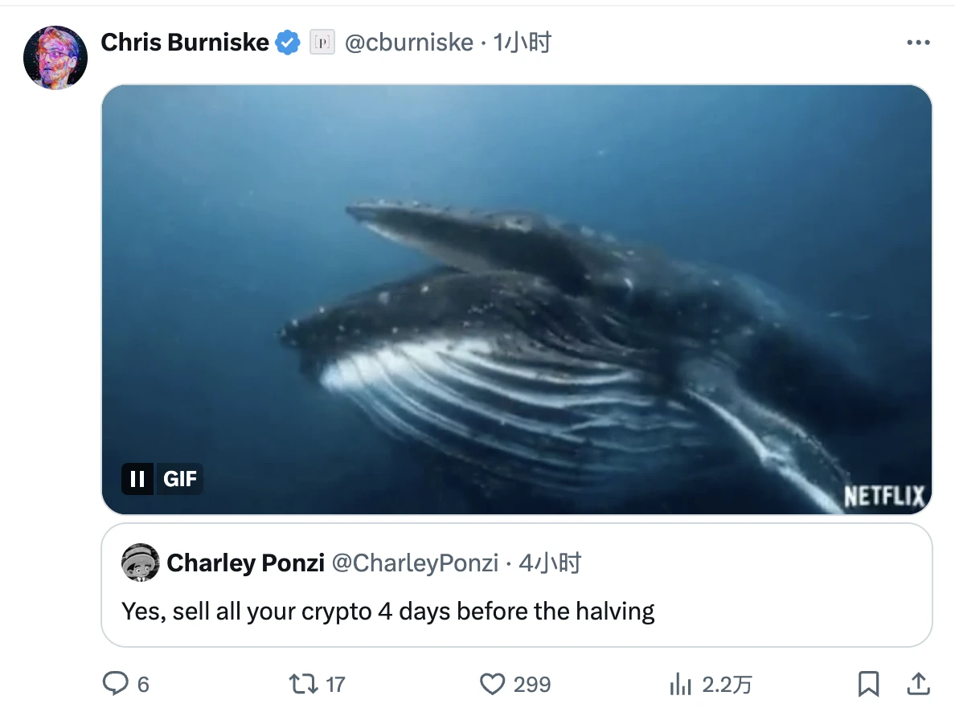The image size is (955, 712).
Task: Click the share tweet icon
Action: (917, 684)
